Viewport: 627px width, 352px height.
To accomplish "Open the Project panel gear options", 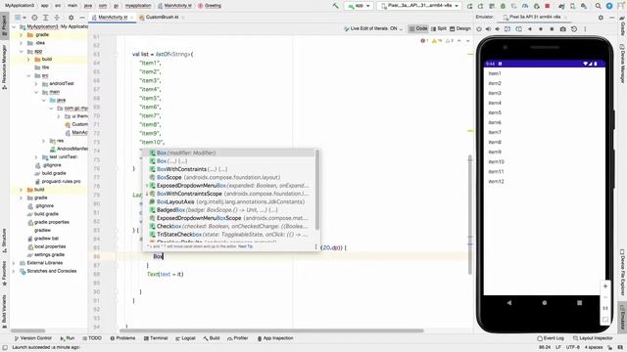I will 72,18.
